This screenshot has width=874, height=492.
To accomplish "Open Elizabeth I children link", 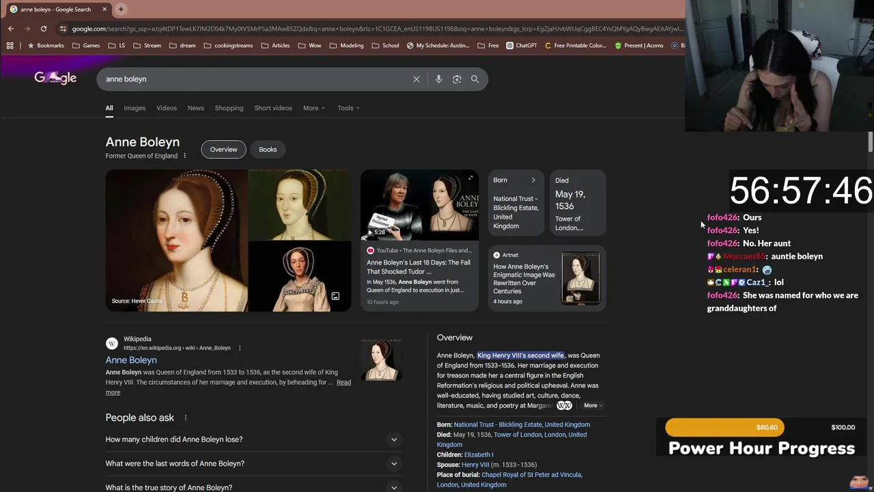I will point(479,454).
